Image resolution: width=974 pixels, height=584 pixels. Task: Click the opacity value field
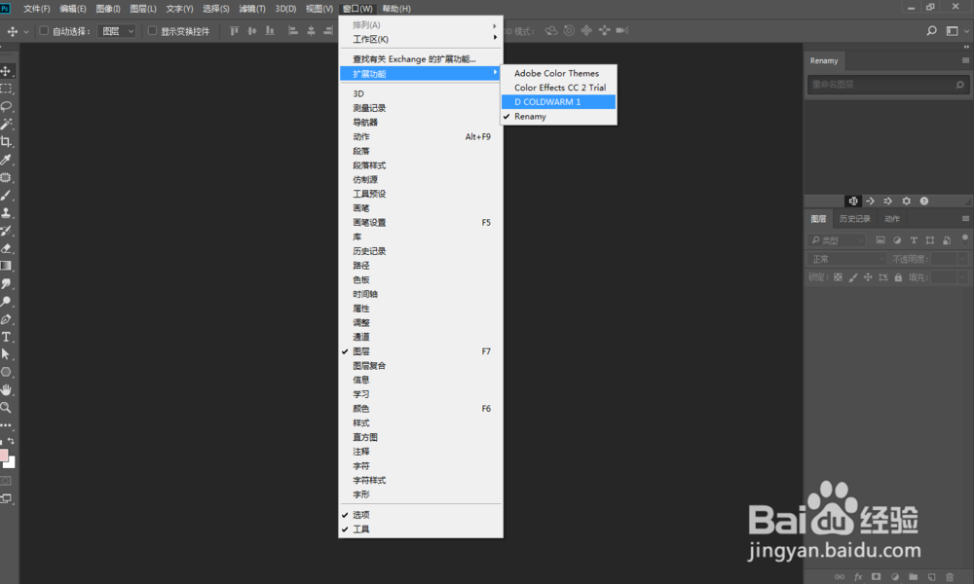[x=944, y=259]
